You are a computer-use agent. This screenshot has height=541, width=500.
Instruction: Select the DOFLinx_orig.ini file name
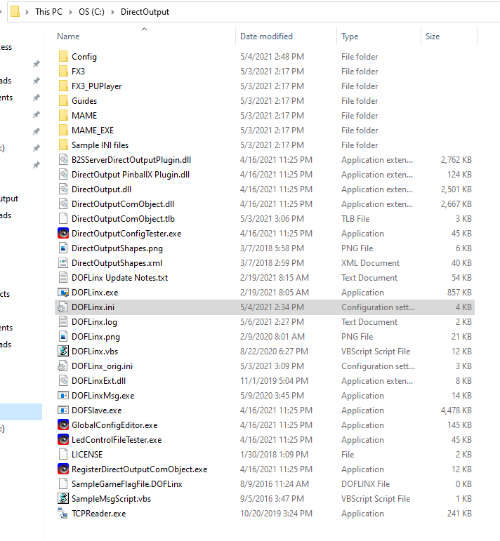tap(103, 366)
